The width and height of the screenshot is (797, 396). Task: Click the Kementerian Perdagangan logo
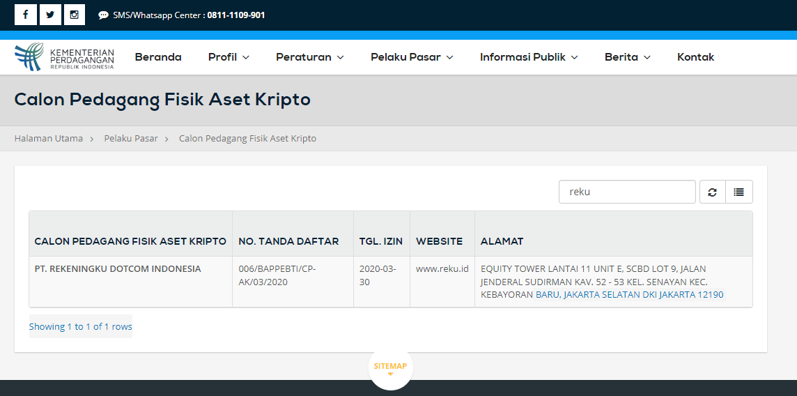click(64, 57)
